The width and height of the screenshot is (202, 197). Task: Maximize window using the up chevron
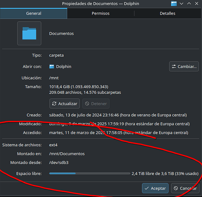point(189,4)
